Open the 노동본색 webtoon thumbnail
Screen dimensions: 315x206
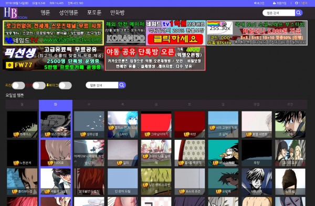pyautogui.click(x=22, y=153)
